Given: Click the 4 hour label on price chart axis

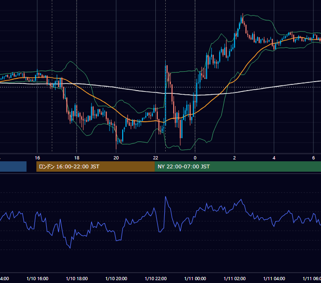Looking at the screenshot, I should 274,158.
